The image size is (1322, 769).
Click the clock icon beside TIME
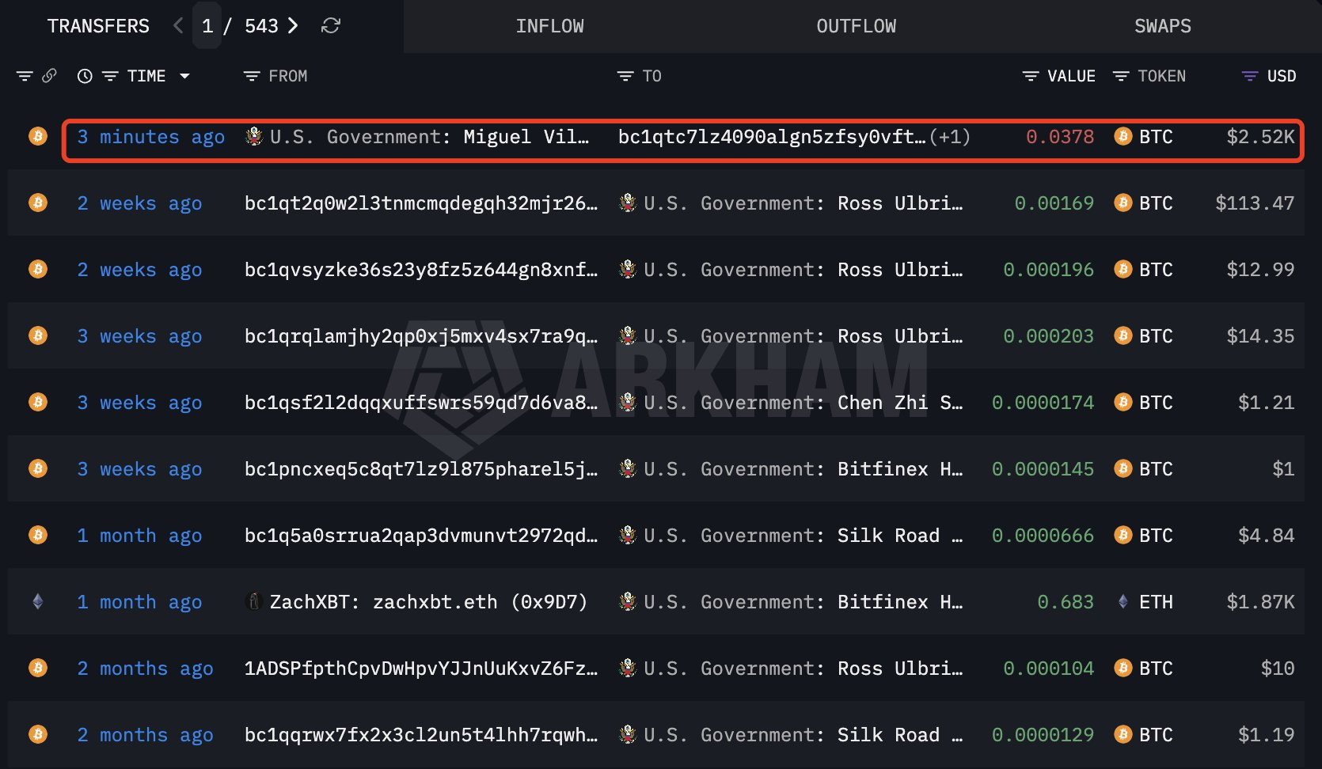[x=85, y=76]
